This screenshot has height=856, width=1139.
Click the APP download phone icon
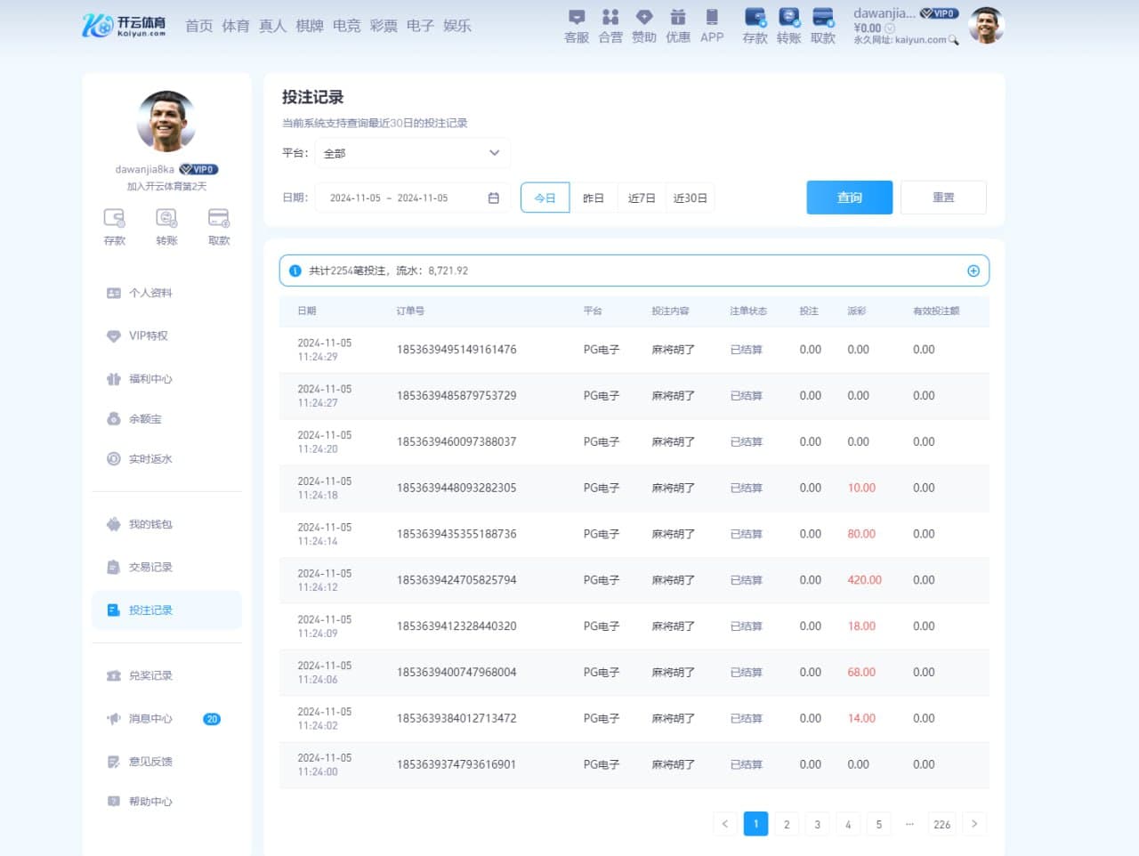pos(711,18)
